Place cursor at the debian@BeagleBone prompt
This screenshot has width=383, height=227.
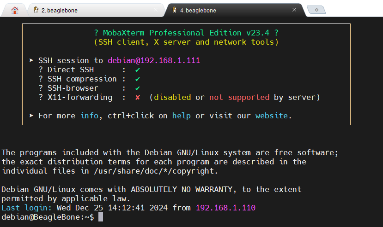[x=101, y=217]
